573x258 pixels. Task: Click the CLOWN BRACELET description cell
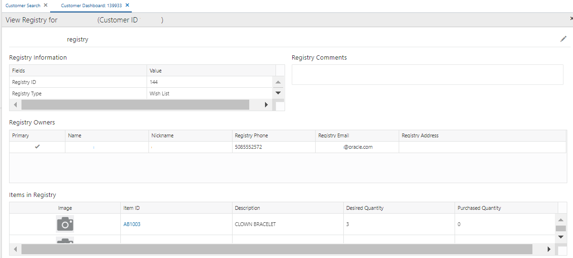[287, 224]
